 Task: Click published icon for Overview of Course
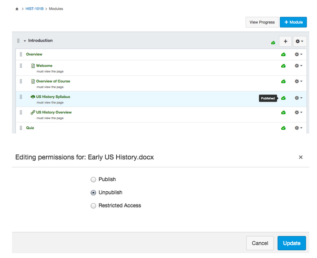pos(284,82)
